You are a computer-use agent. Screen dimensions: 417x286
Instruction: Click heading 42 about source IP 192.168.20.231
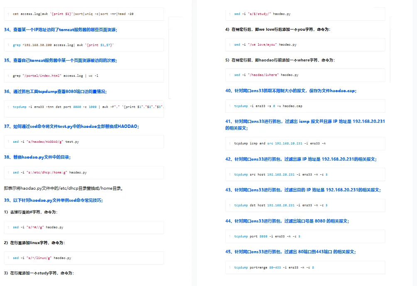(301, 159)
